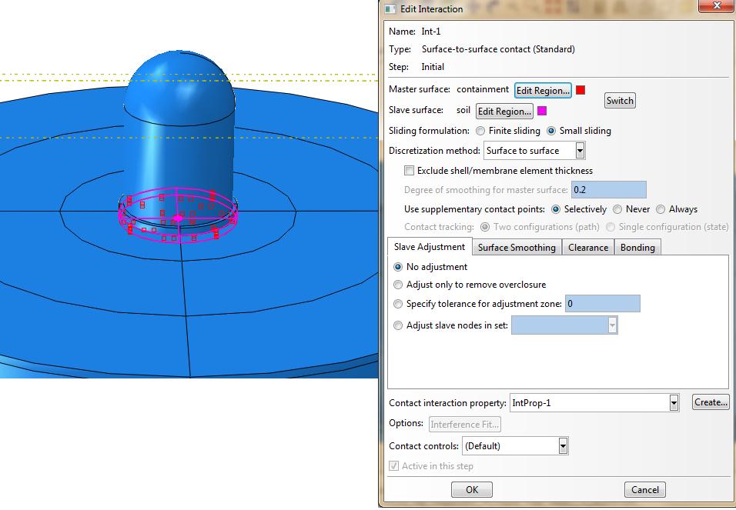Image resolution: width=736 pixels, height=510 pixels.
Task: Click the magenta center point of contact surface
Action: click(177, 218)
